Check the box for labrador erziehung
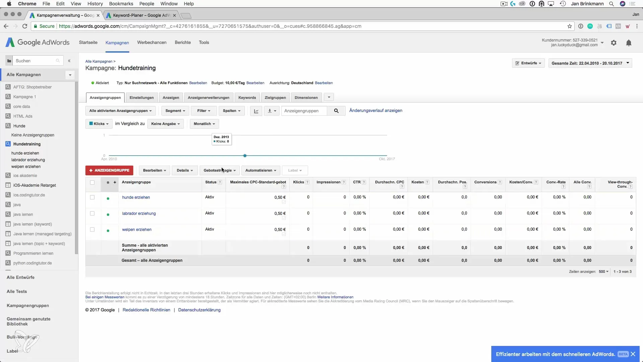 coord(92,214)
